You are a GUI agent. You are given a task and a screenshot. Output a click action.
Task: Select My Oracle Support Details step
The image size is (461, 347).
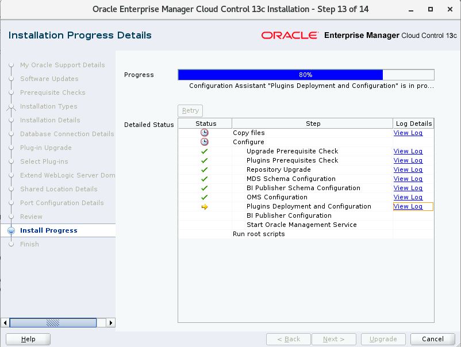[62, 65]
